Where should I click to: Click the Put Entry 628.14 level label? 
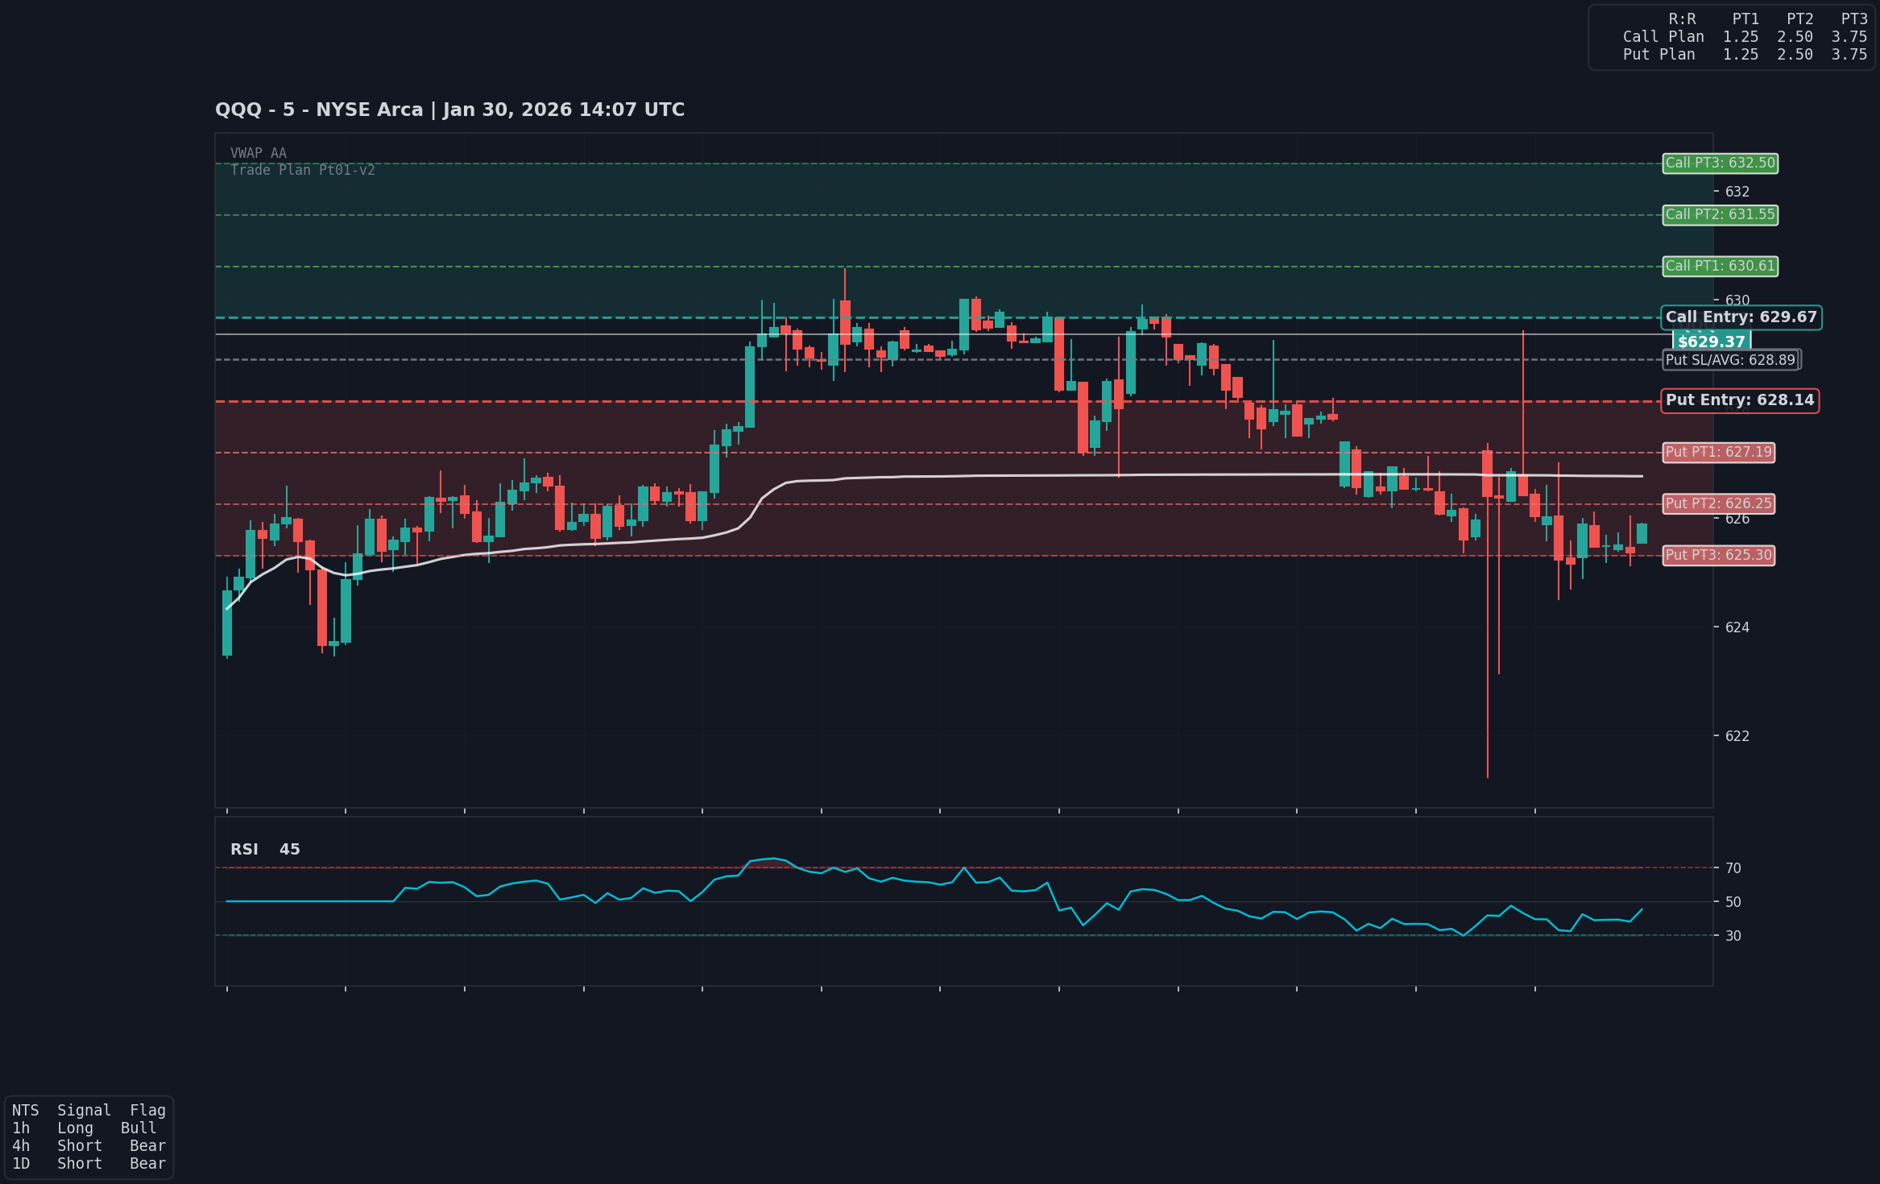pos(1740,399)
